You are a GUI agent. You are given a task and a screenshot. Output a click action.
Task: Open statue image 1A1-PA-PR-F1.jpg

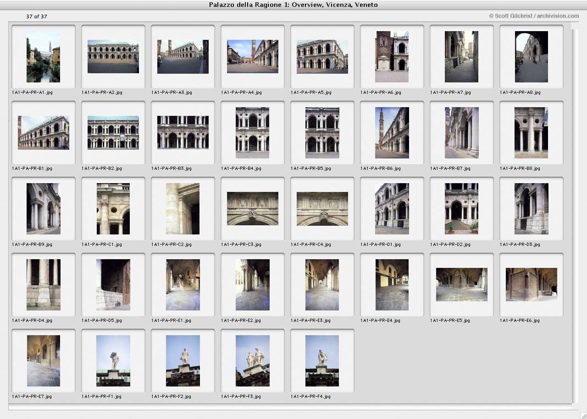pyautogui.click(x=113, y=361)
